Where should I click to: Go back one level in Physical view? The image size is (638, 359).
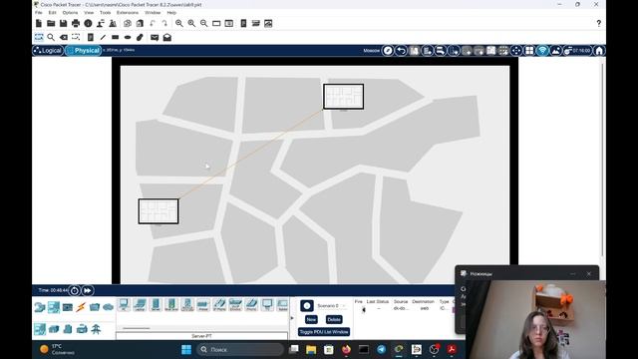click(x=401, y=51)
